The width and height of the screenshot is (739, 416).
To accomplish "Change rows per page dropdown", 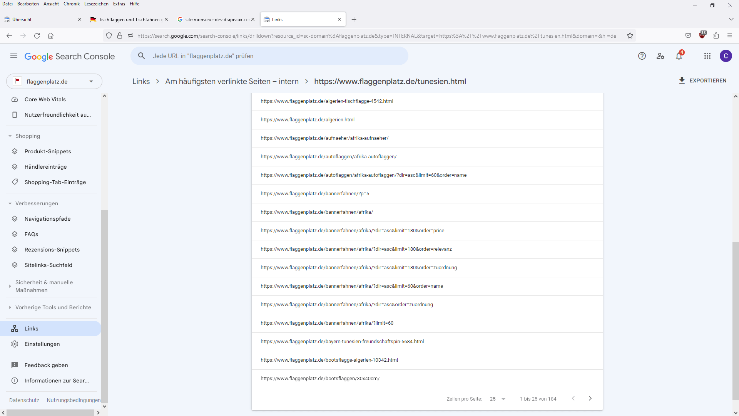I will (x=498, y=399).
